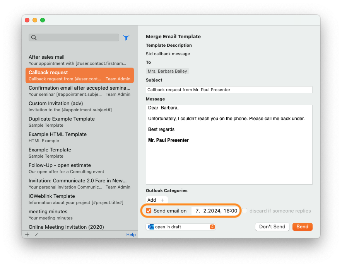The image size is (342, 267).
Task: Select Invitation: Communicate 2.0 Fare template
Action: pyautogui.click(x=80, y=184)
